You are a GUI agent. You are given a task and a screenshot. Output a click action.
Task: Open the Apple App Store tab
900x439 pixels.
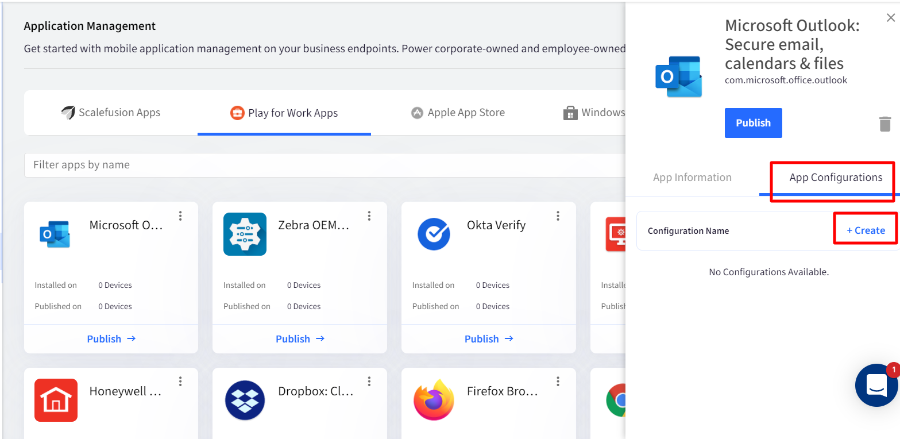click(x=458, y=113)
